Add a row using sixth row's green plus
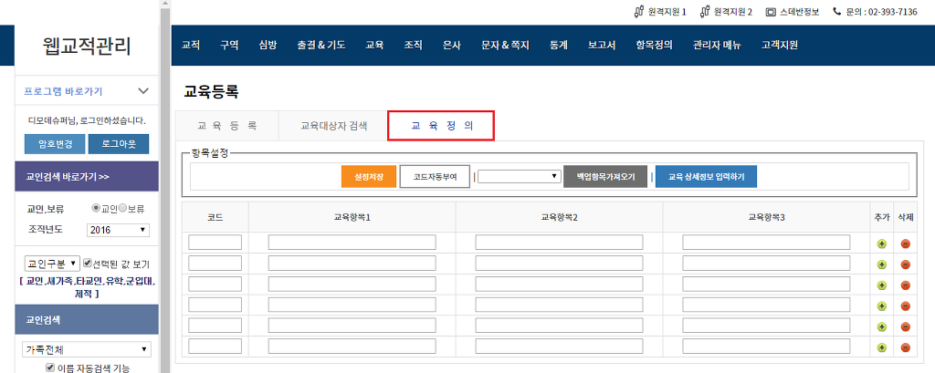The height and width of the screenshot is (373, 935). (x=882, y=347)
